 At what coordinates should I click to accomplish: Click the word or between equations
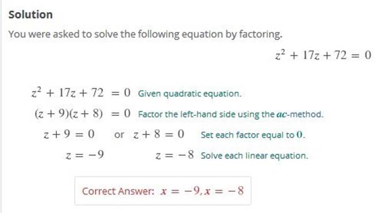tap(119, 135)
